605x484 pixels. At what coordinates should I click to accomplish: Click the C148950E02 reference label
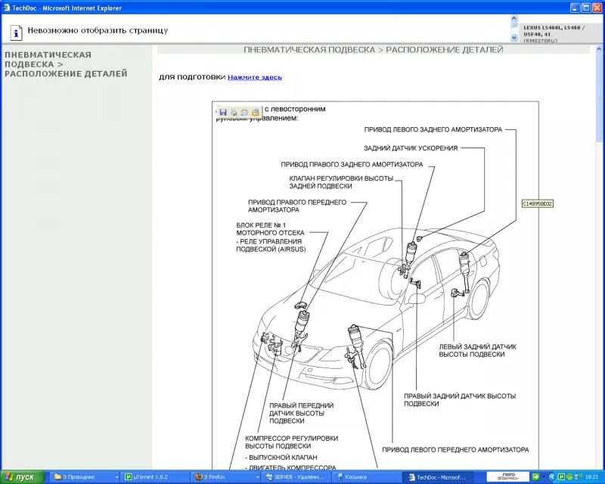coord(538,203)
